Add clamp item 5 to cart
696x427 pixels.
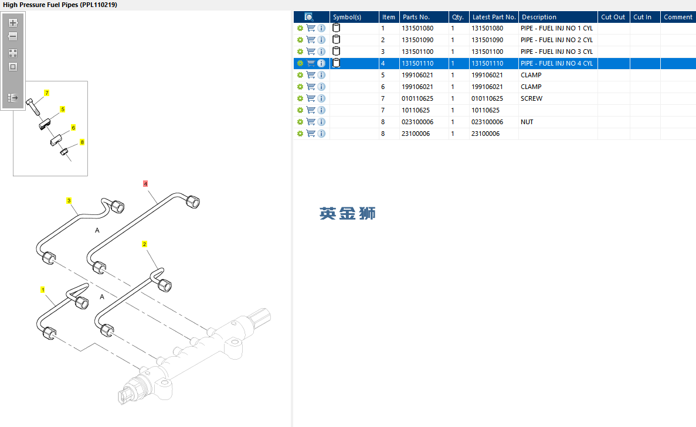point(311,75)
